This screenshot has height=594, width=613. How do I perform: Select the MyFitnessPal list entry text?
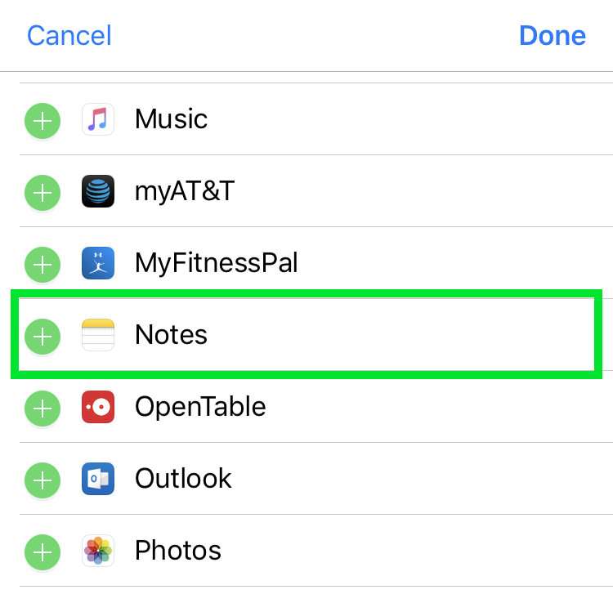tap(216, 264)
